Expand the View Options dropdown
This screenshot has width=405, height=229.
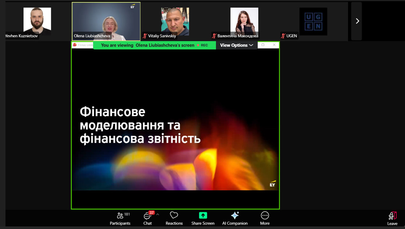pyautogui.click(x=236, y=45)
